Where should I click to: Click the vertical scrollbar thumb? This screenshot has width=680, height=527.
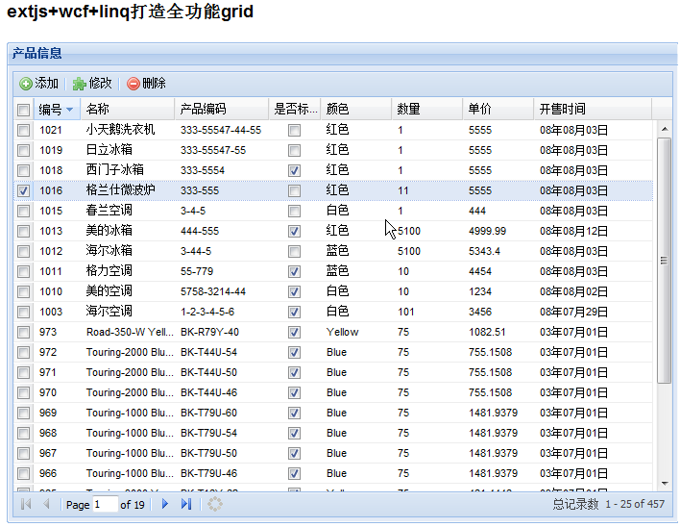tap(664, 260)
